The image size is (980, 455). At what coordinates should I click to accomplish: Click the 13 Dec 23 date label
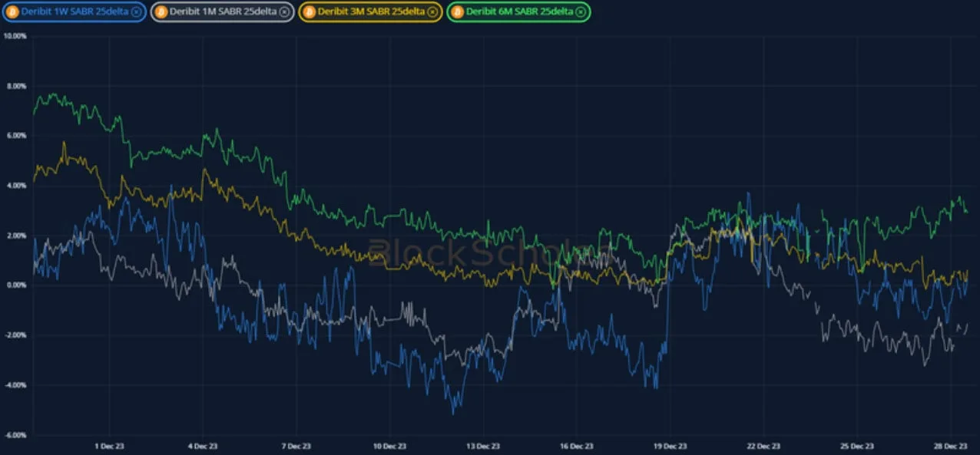pos(483,446)
